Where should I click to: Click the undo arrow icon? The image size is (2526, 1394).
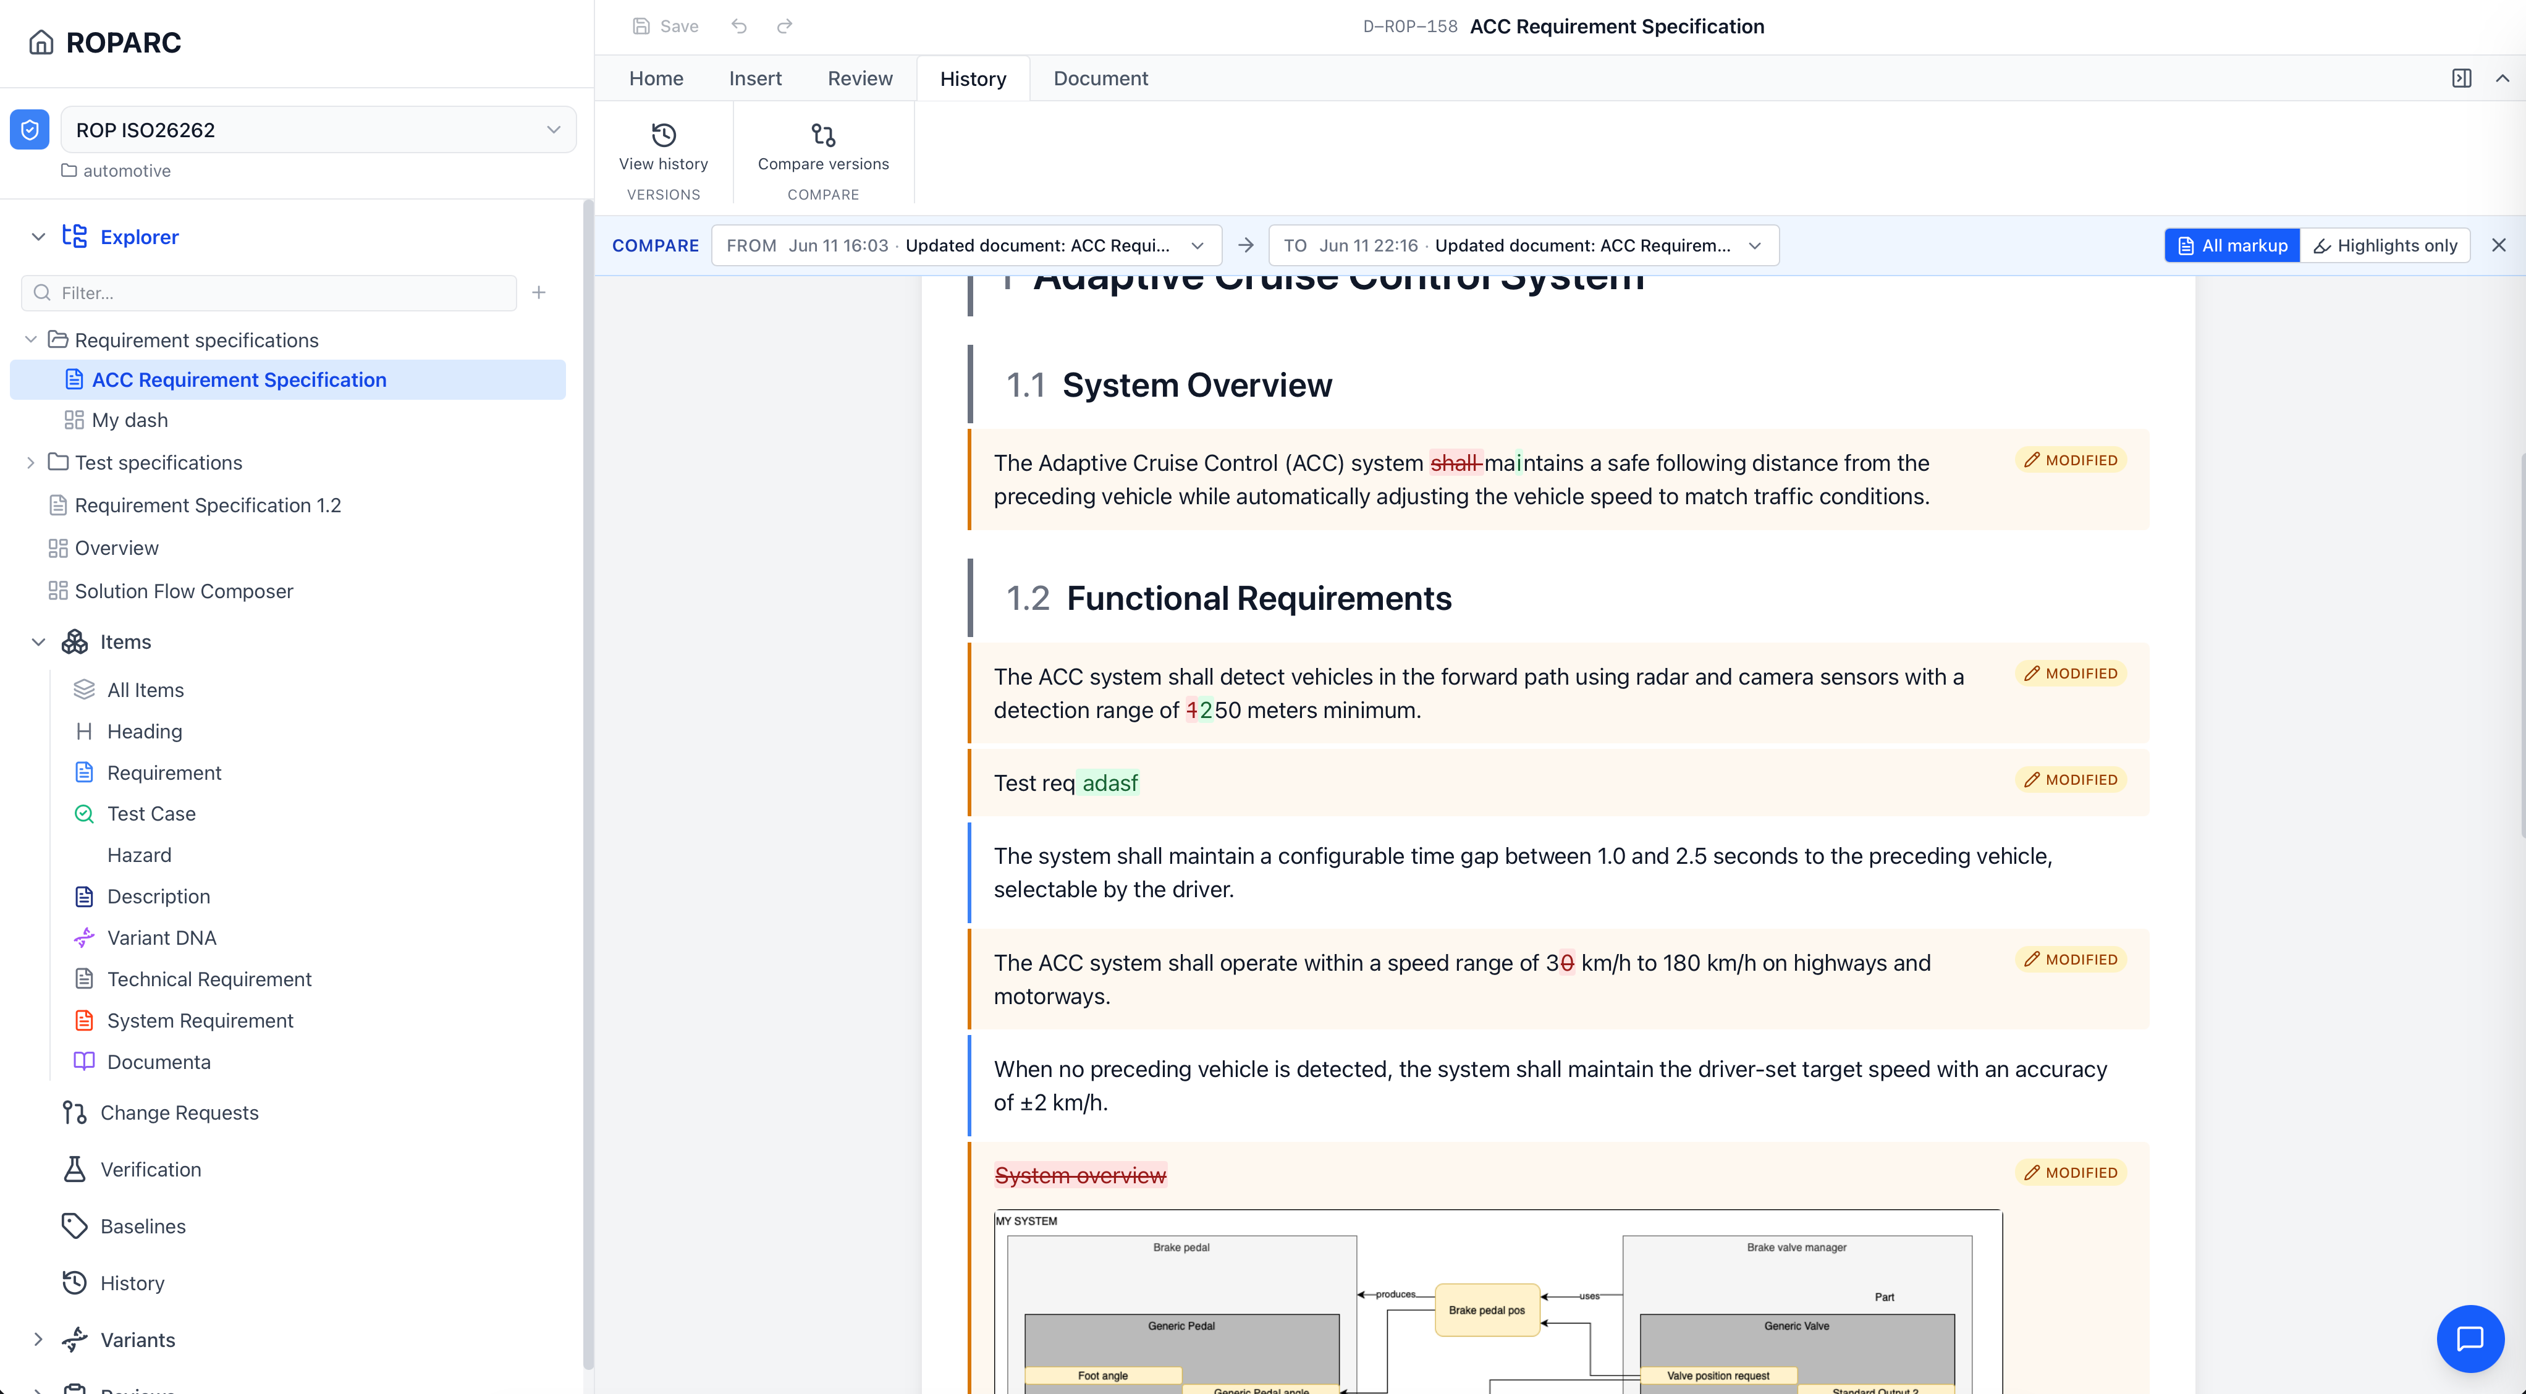740,27
